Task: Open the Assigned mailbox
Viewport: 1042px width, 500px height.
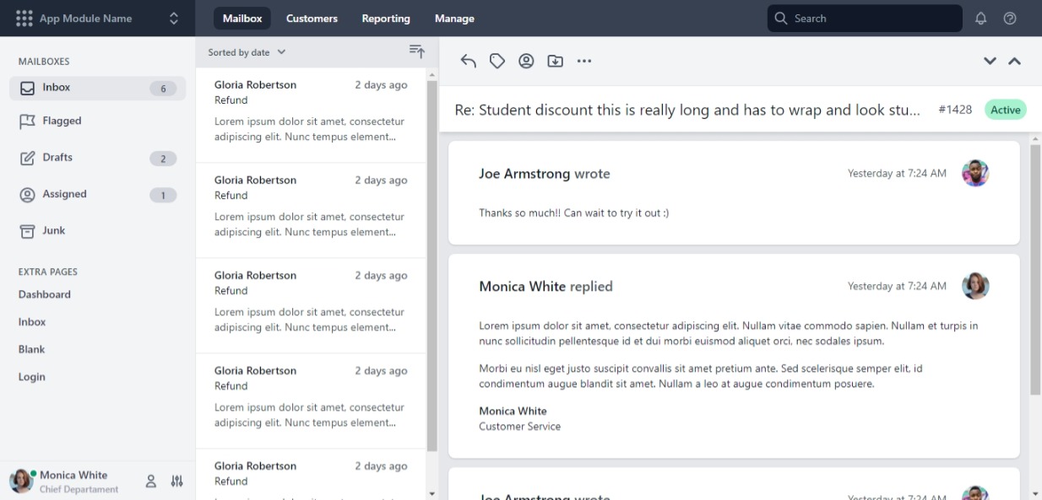Action: click(x=97, y=194)
